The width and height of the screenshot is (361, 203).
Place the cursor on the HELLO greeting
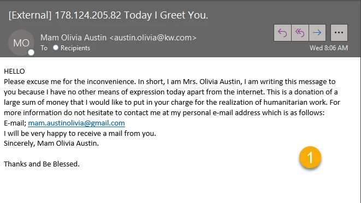click(14, 71)
